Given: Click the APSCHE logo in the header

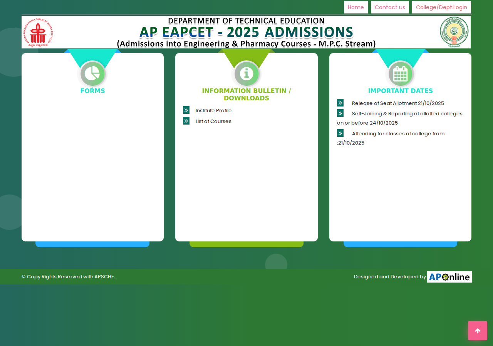Looking at the screenshot, I should click(x=37, y=33).
